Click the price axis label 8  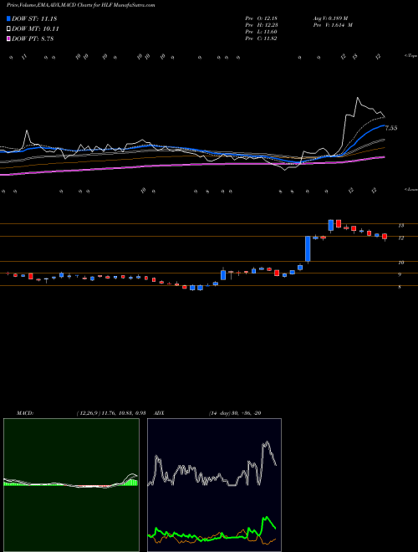pos(400,287)
